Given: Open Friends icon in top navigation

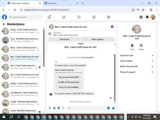Looking at the screenshot, I should coord(64,17).
